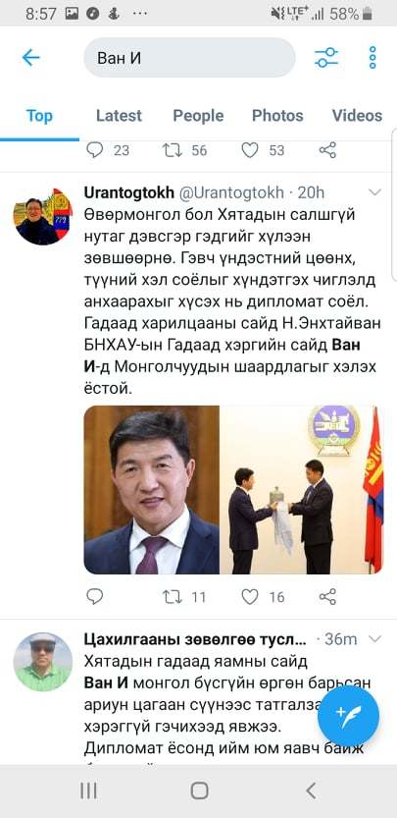
Task: Switch to the Latest tab
Action: pyautogui.click(x=119, y=115)
